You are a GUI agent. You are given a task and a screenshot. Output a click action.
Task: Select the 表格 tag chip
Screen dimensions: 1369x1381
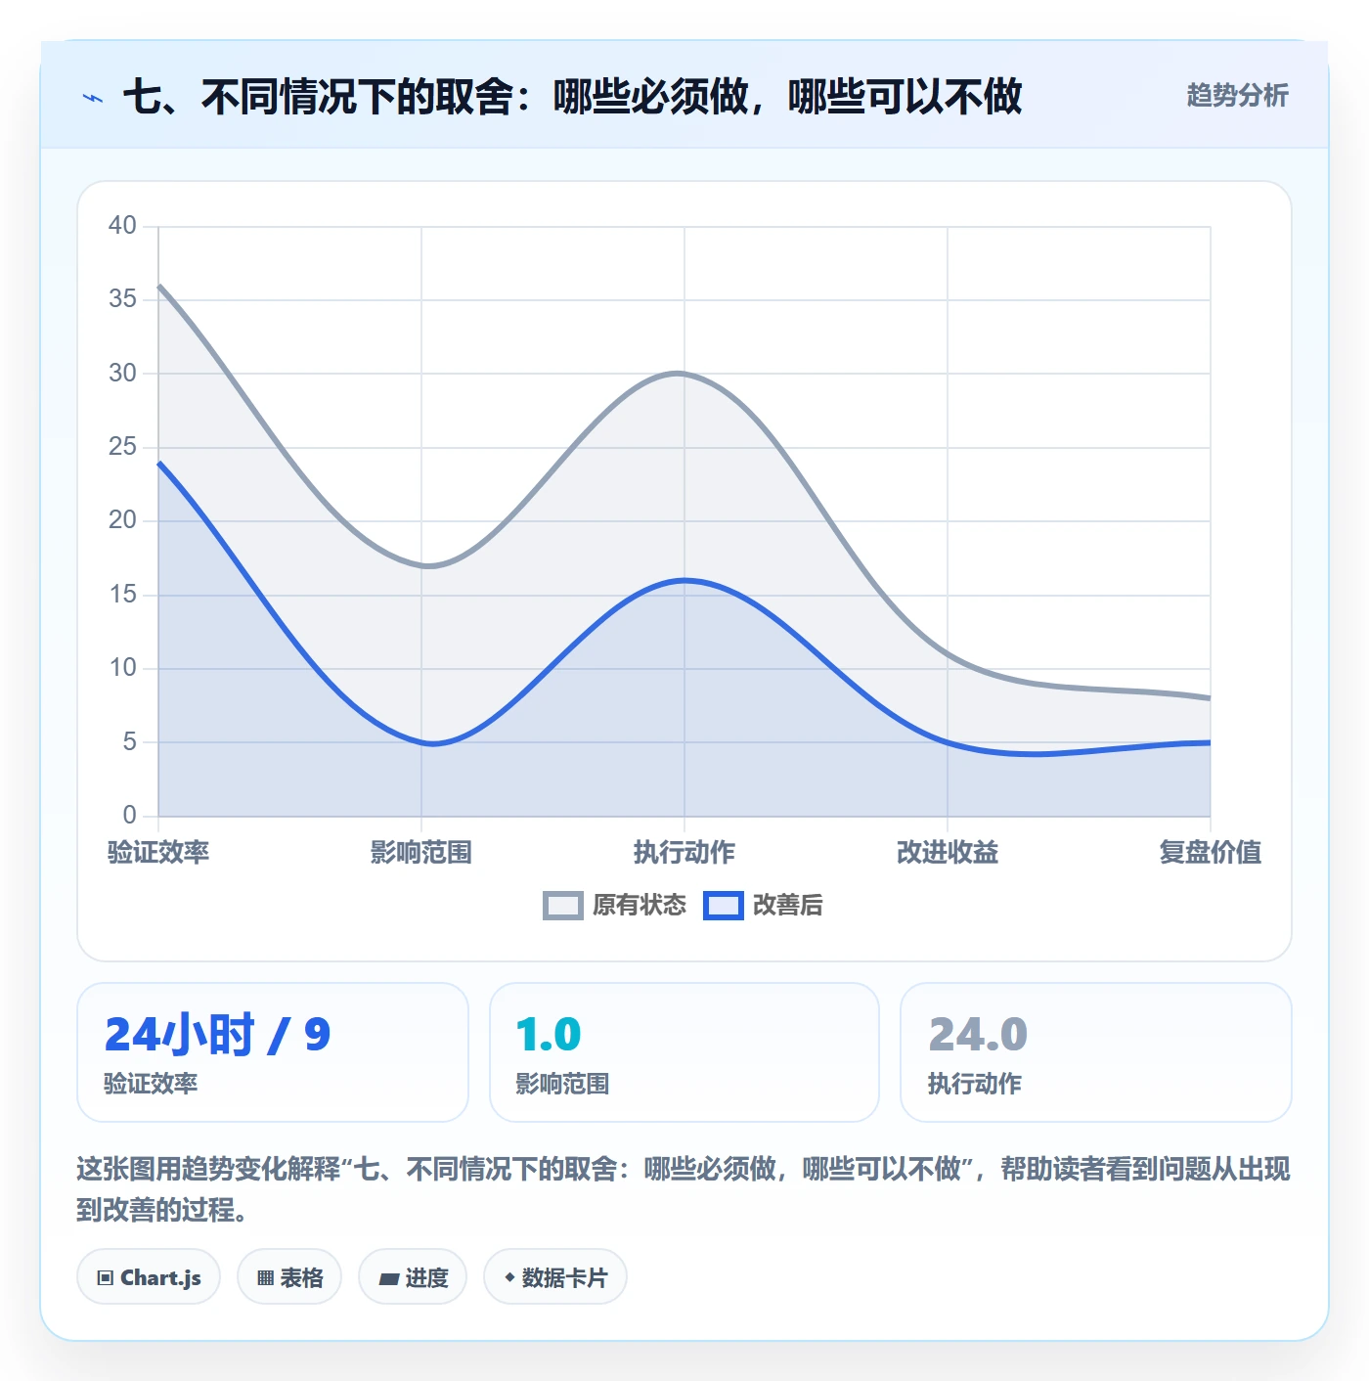[x=289, y=1277]
